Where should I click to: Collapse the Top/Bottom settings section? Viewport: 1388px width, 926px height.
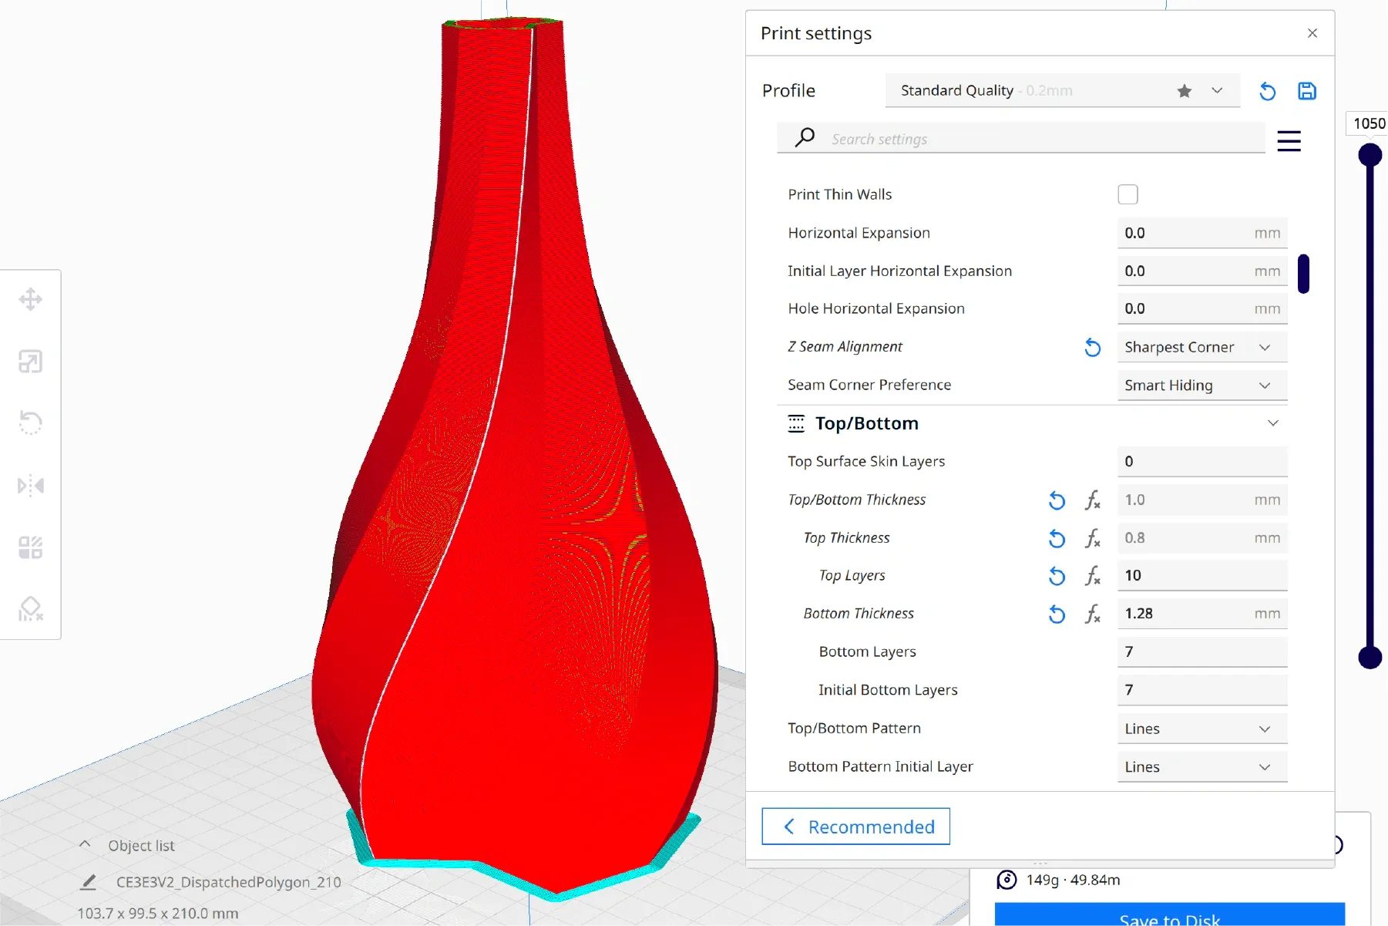pyautogui.click(x=1272, y=423)
